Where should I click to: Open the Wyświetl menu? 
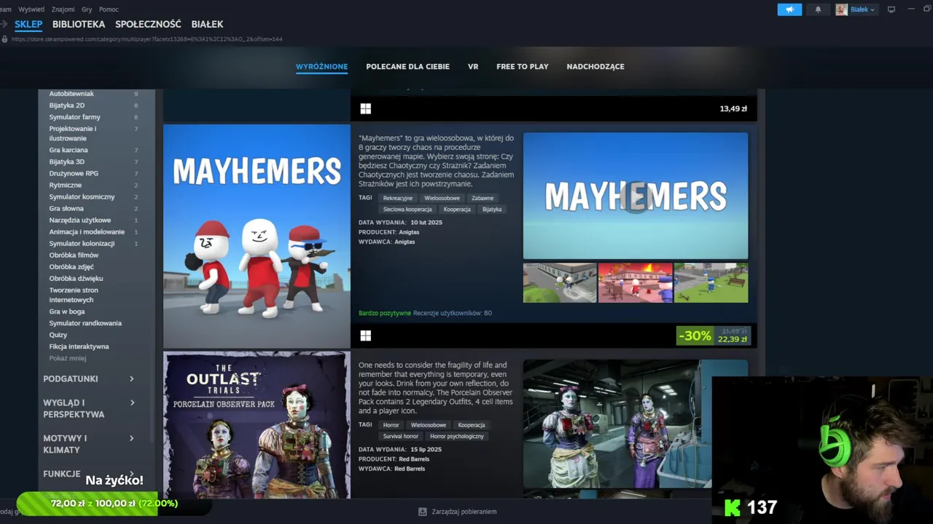(31, 9)
